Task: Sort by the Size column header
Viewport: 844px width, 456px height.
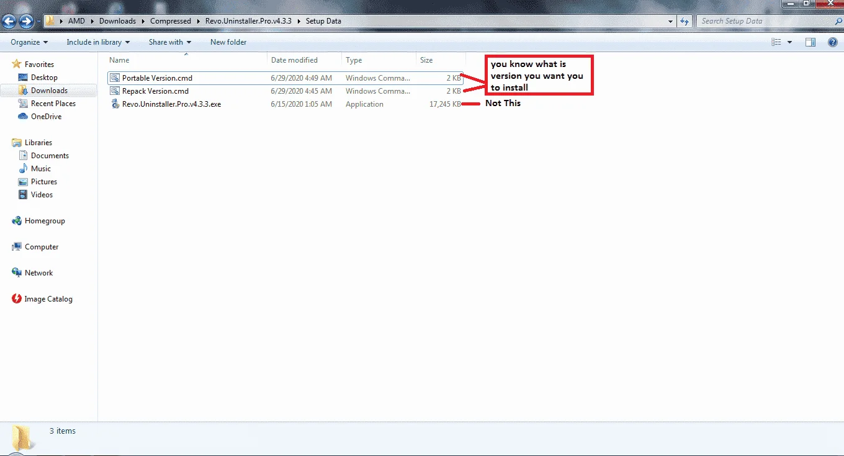Action: point(440,60)
